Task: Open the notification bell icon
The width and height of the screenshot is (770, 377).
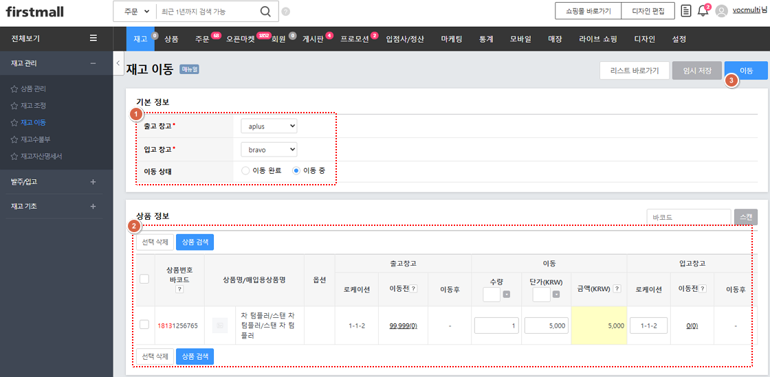Action: pos(703,11)
